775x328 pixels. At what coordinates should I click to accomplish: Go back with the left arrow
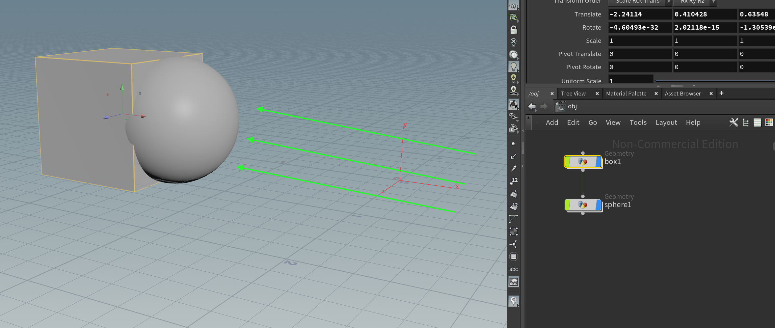(532, 106)
